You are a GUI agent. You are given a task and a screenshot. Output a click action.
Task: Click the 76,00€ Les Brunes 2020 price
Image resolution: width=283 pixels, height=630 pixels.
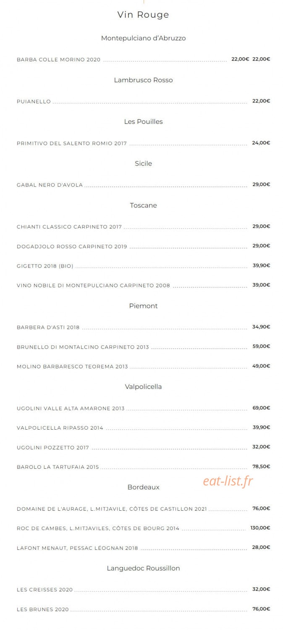(x=261, y=609)
